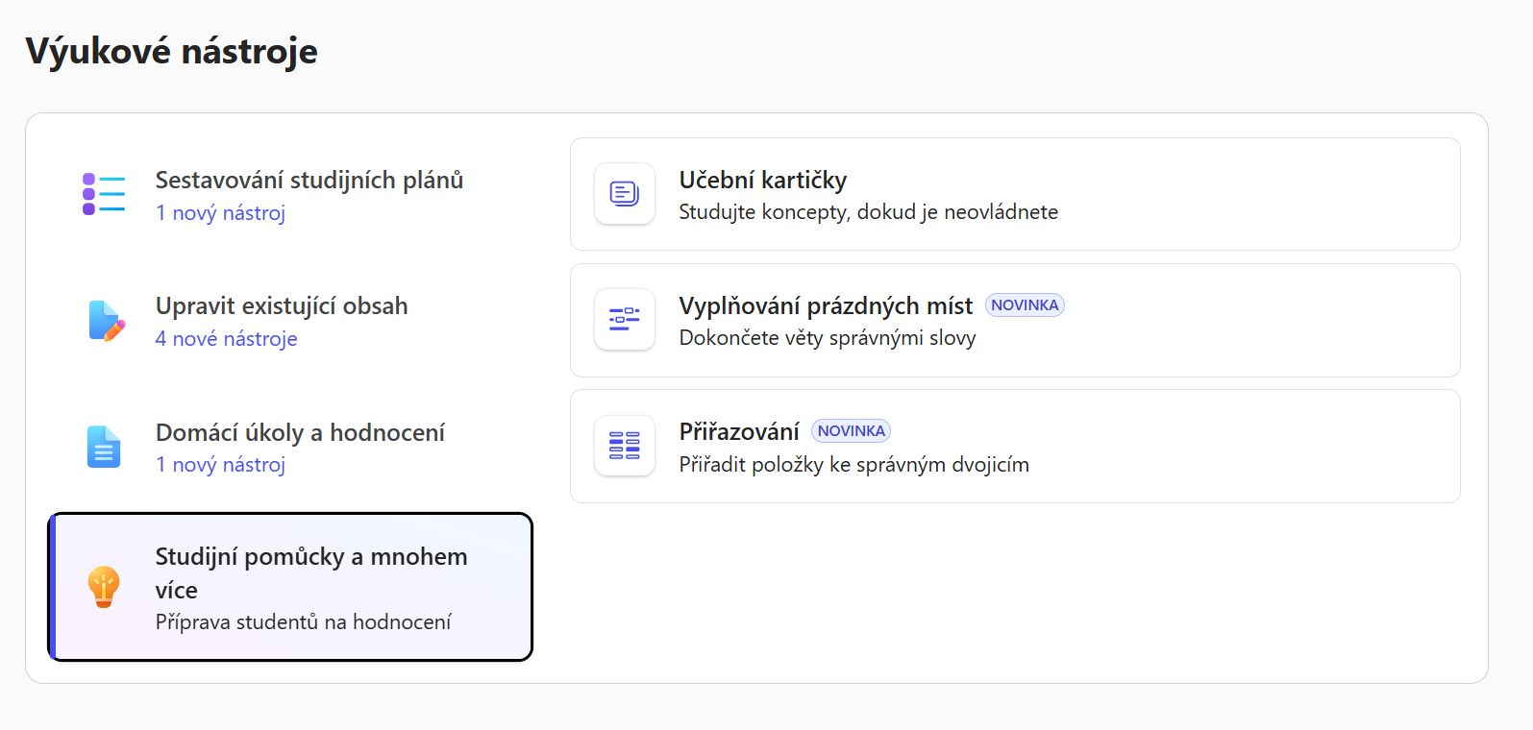Click the NOVINKA badge next to Přiřazování
The width and height of the screenshot is (1533, 730).
tap(851, 431)
